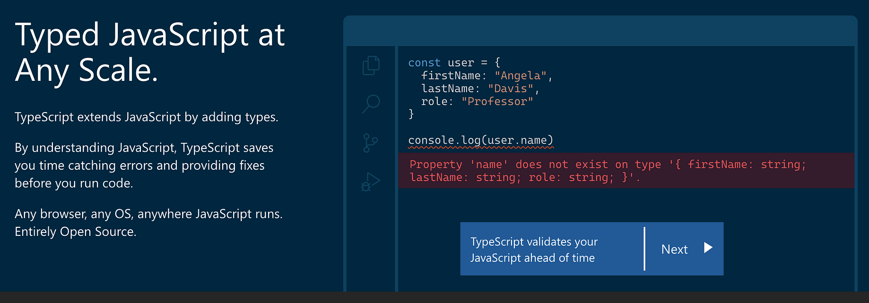Click the run and debug icon

click(371, 182)
